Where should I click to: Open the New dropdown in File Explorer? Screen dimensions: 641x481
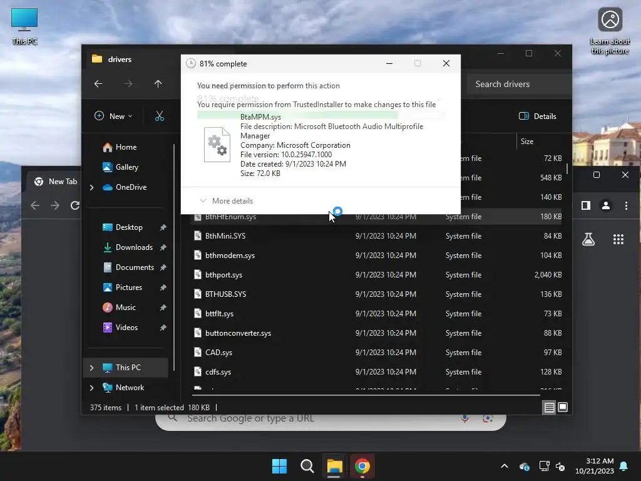click(x=113, y=116)
